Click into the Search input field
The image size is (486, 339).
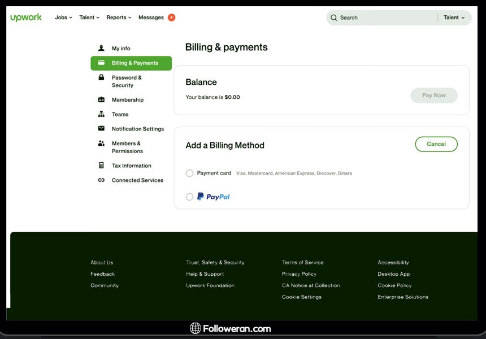pyautogui.click(x=384, y=18)
